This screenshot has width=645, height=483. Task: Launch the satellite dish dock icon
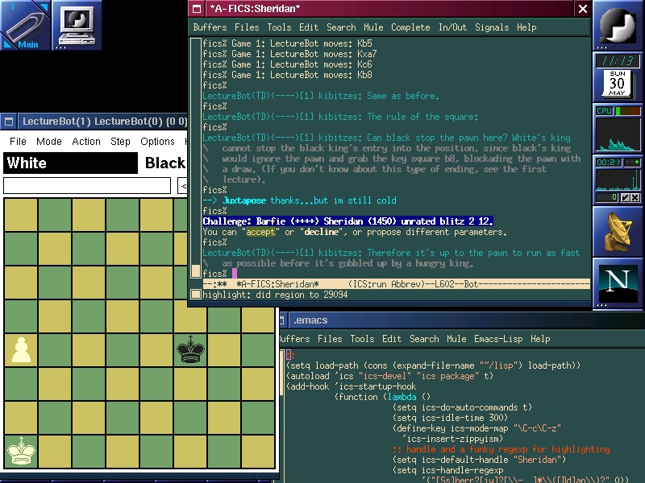618,231
